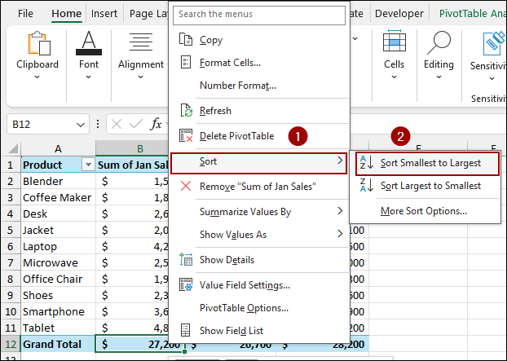Click the Refresh icon in context menu
The image size is (507, 361).
tap(185, 111)
